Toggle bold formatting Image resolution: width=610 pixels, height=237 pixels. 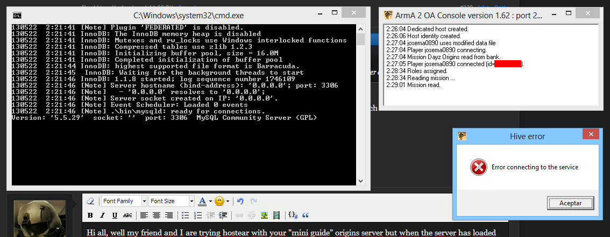coord(90,216)
